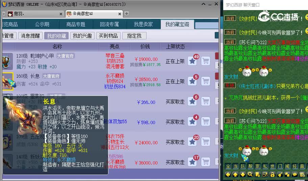Image resolution: width=308 pixels, height=181 pixels.
Task: Toggle the 经 chat channel filter
Action: (294, 166)
